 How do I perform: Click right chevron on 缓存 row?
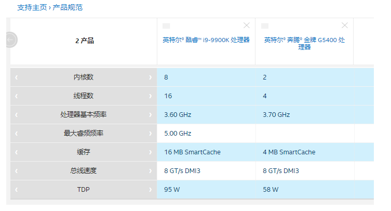151,152
